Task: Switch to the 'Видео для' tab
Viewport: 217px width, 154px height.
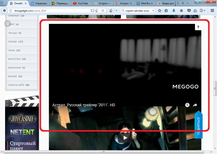Action: coord(166,4)
